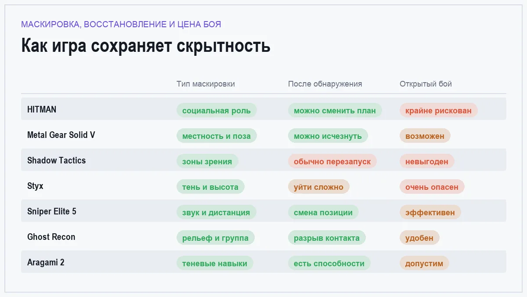Select the 'удобен' tag
527x297 pixels.
point(419,238)
